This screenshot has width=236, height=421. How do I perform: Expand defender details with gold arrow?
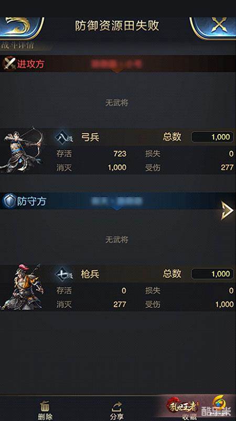[x=227, y=210]
